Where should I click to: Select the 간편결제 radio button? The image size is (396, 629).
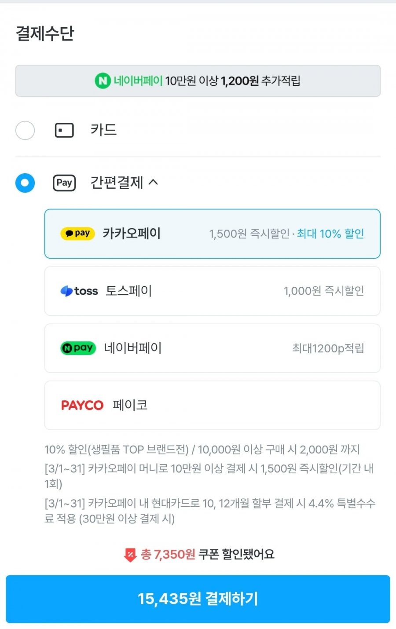(x=25, y=183)
